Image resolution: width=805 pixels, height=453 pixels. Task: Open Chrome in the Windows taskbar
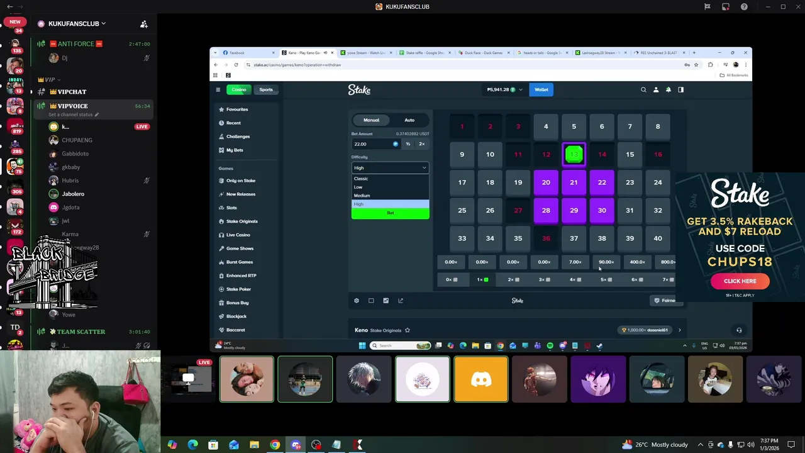[275, 445]
